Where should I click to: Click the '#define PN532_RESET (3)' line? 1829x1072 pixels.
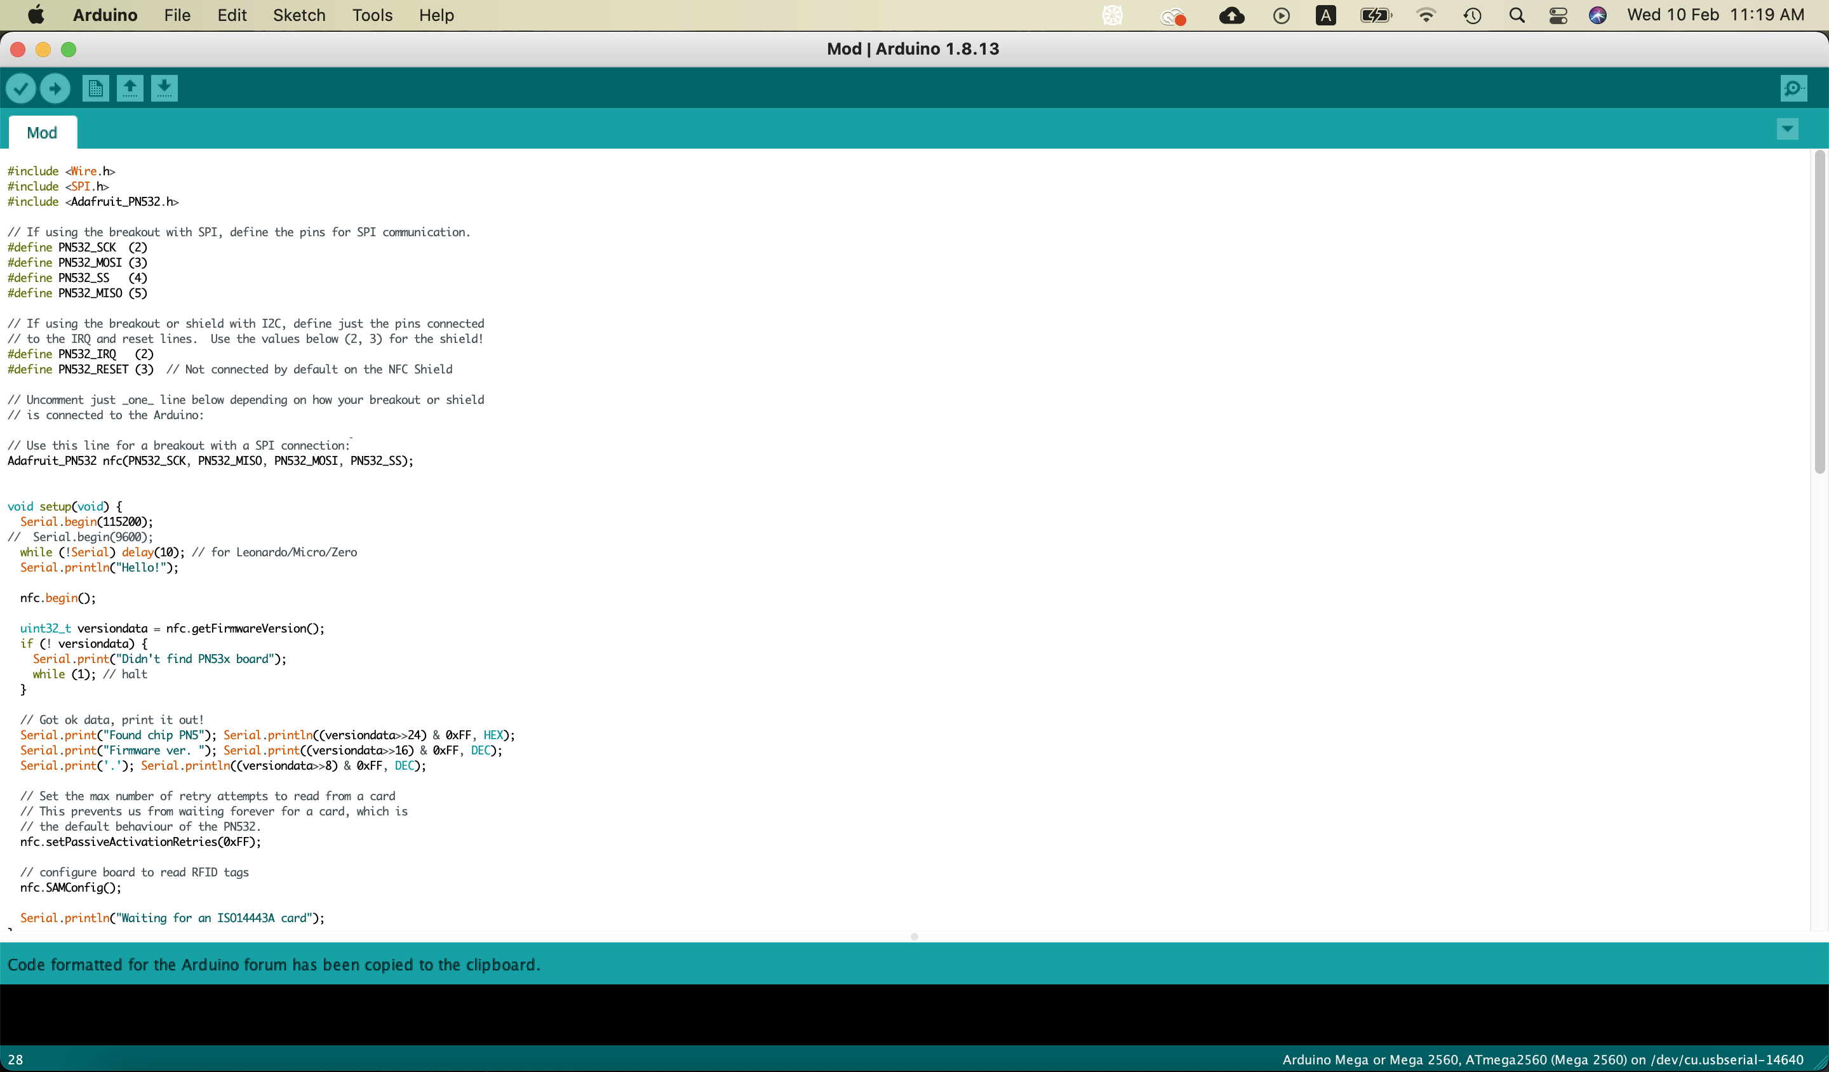(x=230, y=370)
